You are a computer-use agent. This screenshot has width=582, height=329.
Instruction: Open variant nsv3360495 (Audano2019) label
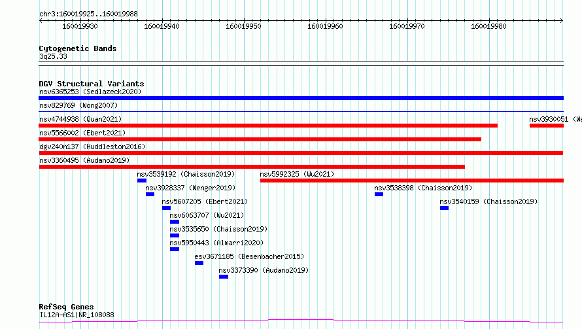pos(84,160)
